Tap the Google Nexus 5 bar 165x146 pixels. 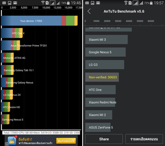pos(105,52)
